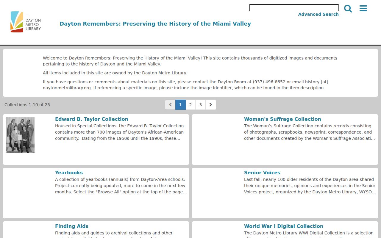Viewport: 381px width, 238px height.
Task: Open the Edward B. Taylor Collection
Action: pyautogui.click(x=92, y=119)
